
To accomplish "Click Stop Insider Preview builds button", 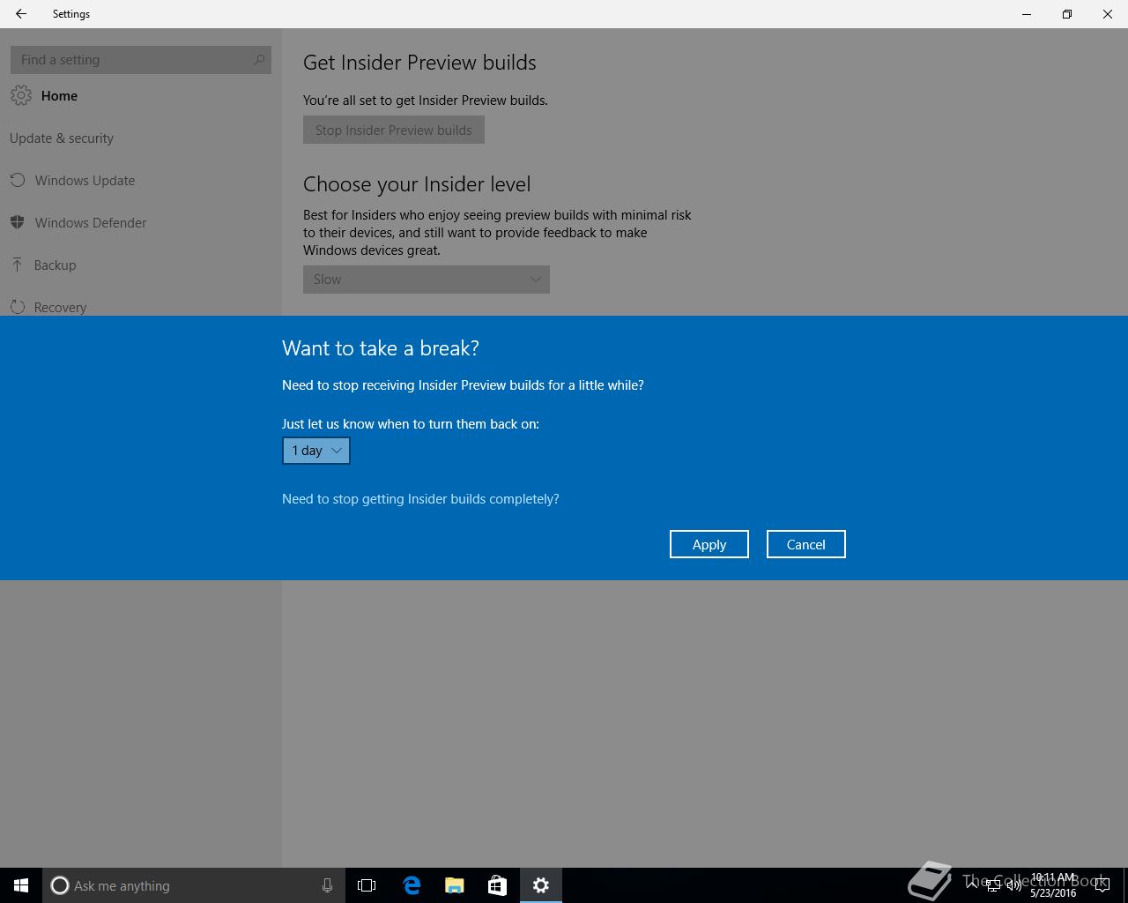I will (x=394, y=130).
